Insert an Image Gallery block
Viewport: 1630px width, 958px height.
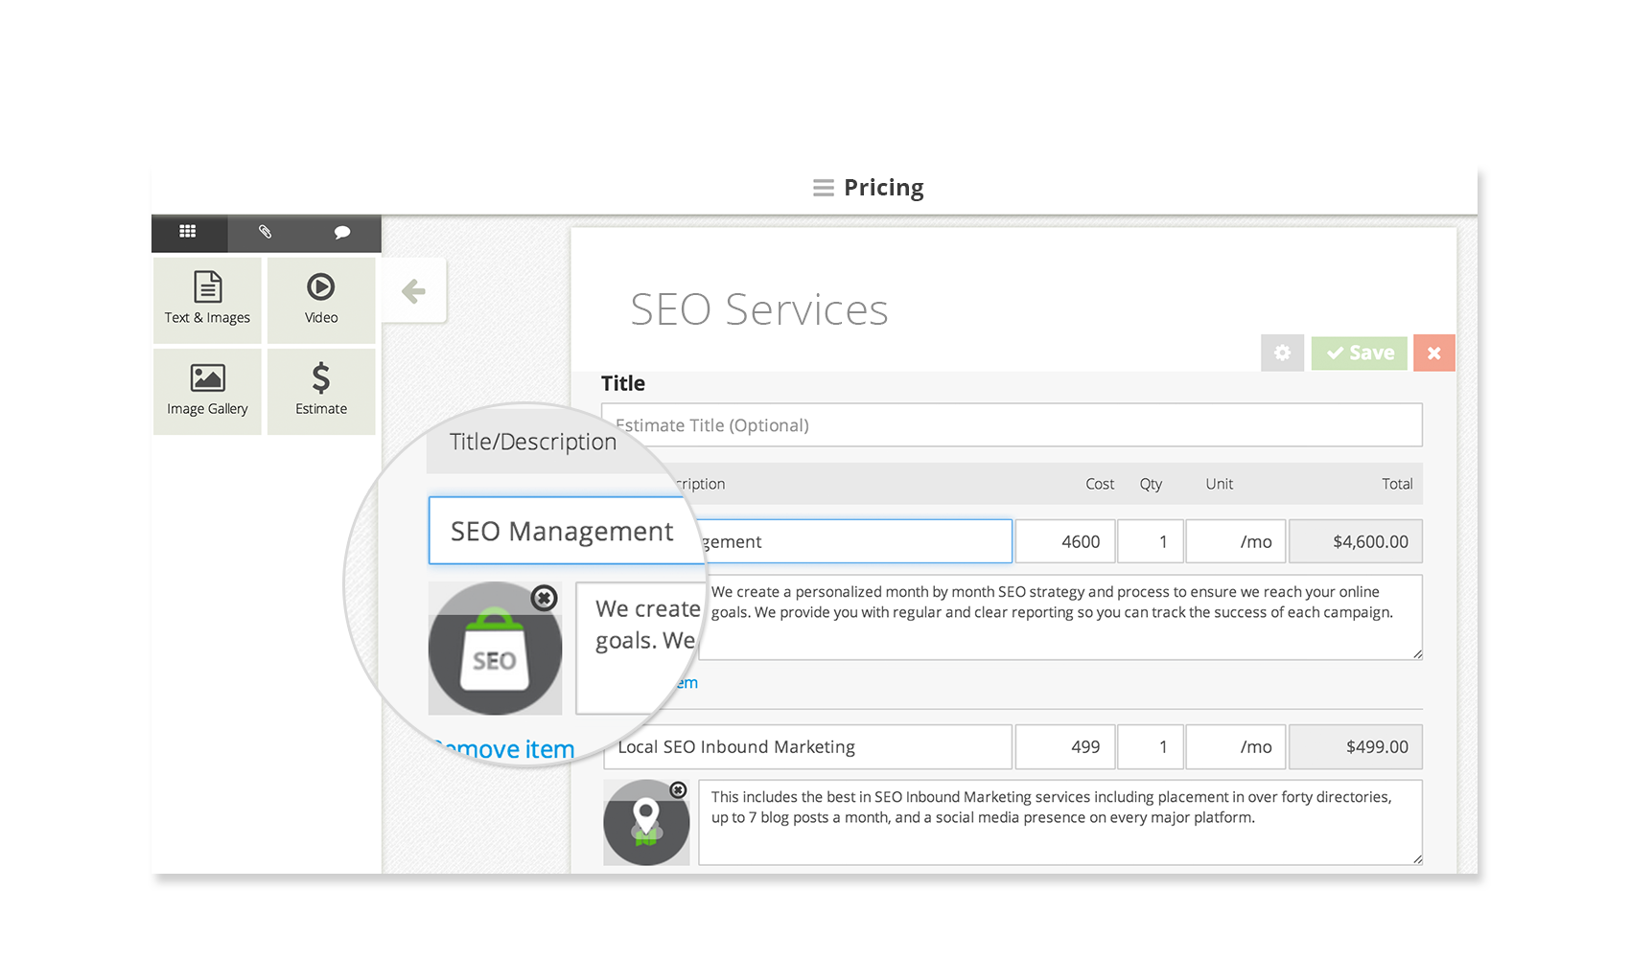[x=207, y=391]
